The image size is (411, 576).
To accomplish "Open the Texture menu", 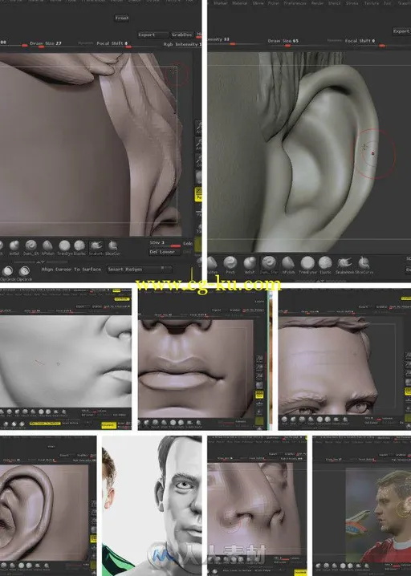I will pyautogui.click(x=372, y=3).
